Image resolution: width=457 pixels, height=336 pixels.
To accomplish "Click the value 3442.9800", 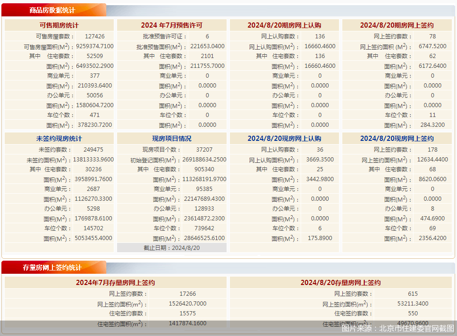I will [x=320, y=179].
